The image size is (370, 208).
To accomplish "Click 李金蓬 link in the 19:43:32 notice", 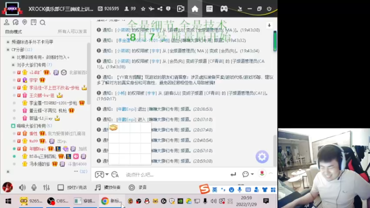I will 143,40.
